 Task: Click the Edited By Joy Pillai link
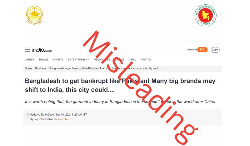tap(63, 119)
